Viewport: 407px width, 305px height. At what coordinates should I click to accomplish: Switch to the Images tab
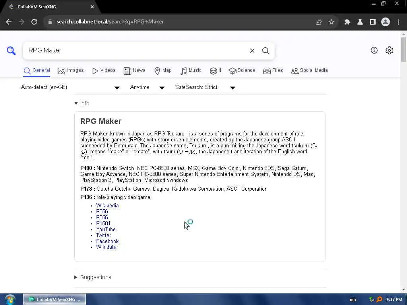pos(71,71)
